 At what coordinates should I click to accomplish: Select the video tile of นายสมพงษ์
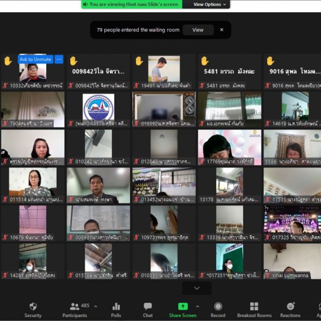tap(98, 185)
